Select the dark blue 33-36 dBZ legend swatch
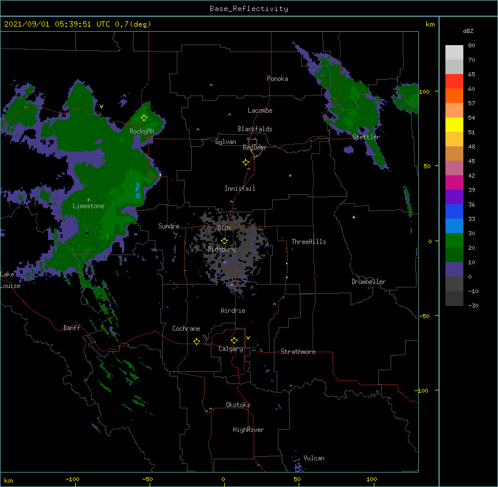This screenshot has height=487, width=498. click(454, 211)
